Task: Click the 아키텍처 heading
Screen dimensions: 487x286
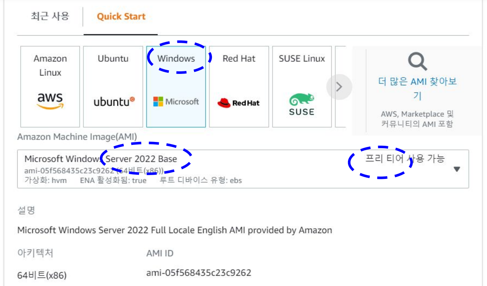Action: (35, 253)
